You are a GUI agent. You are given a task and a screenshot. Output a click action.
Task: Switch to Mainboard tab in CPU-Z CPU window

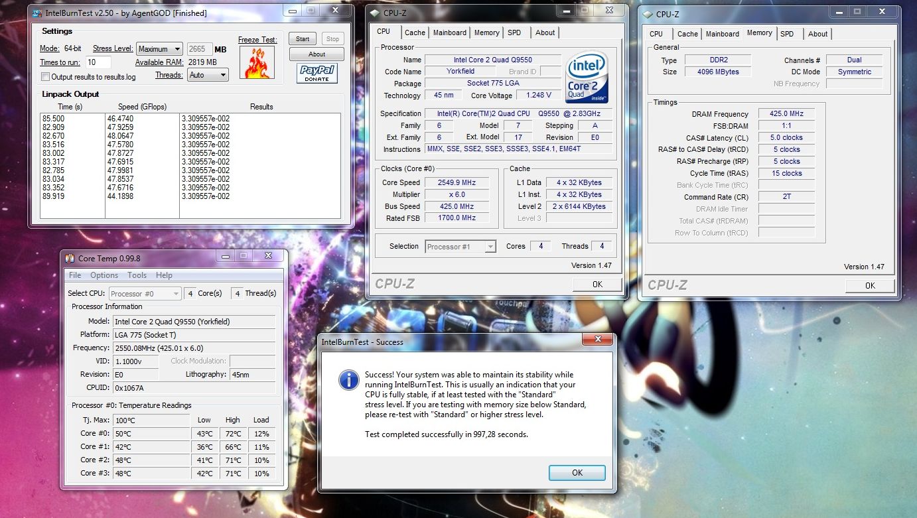click(450, 32)
